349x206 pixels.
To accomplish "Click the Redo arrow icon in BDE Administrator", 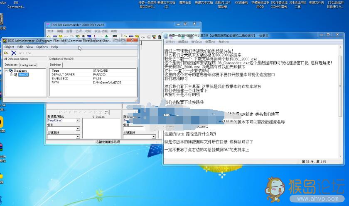I will coord(28,53).
